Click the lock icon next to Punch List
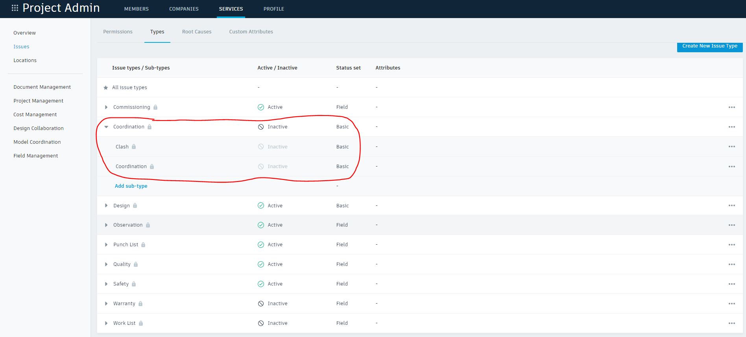The image size is (746, 337). [143, 245]
